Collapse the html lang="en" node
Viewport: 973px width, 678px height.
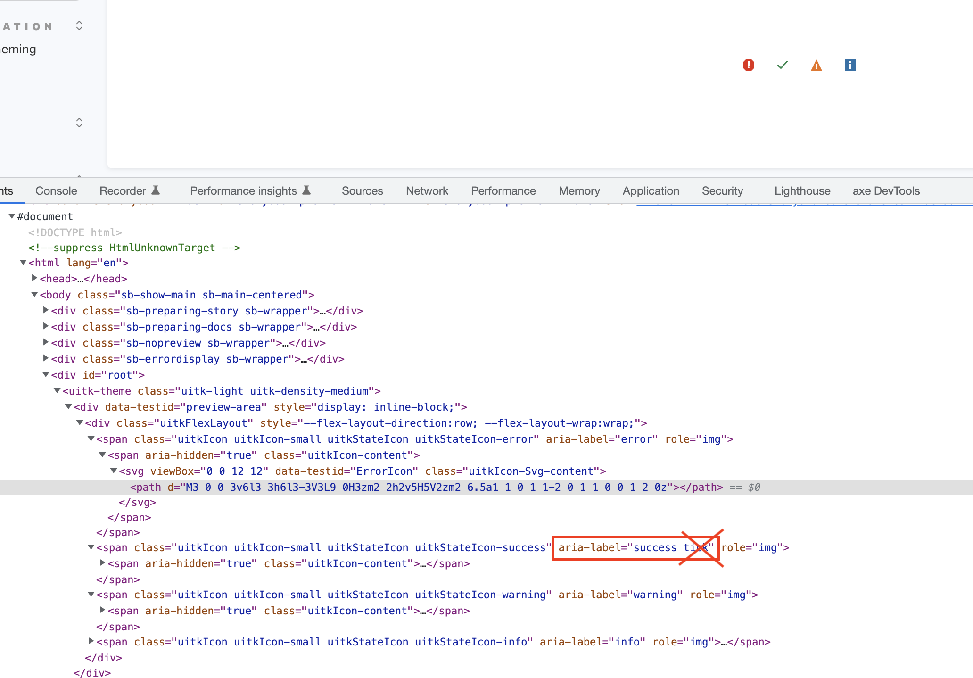pyautogui.click(x=23, y=262)
